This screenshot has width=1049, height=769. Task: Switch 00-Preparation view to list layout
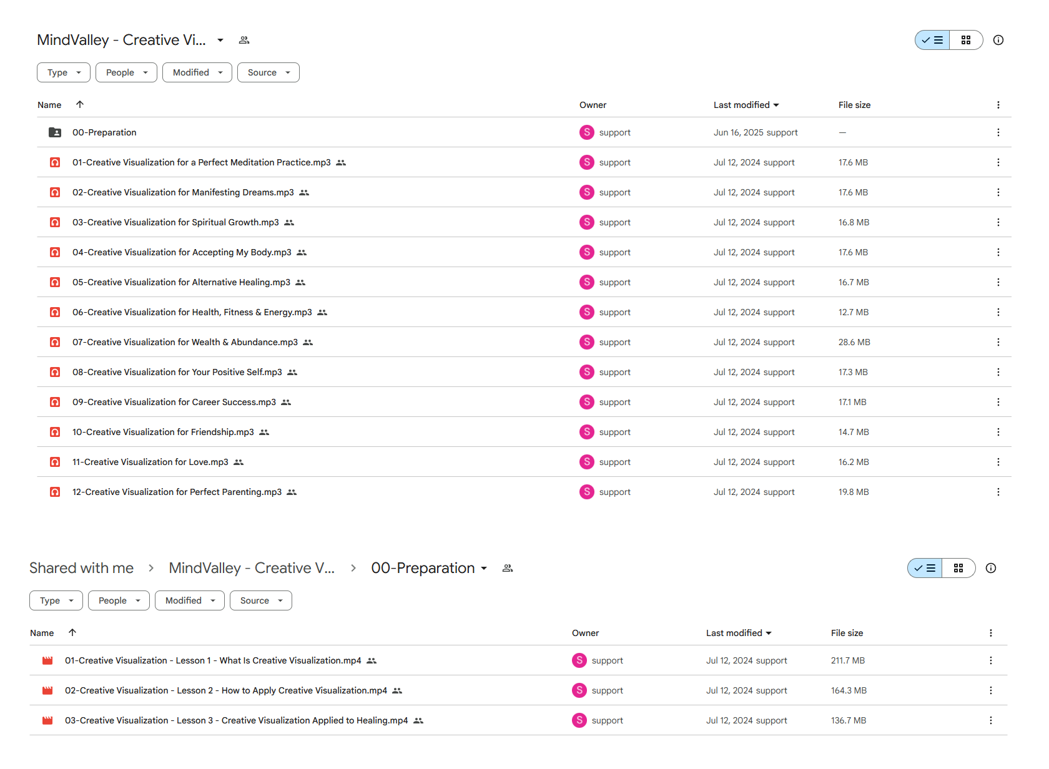tap(925, 568)
